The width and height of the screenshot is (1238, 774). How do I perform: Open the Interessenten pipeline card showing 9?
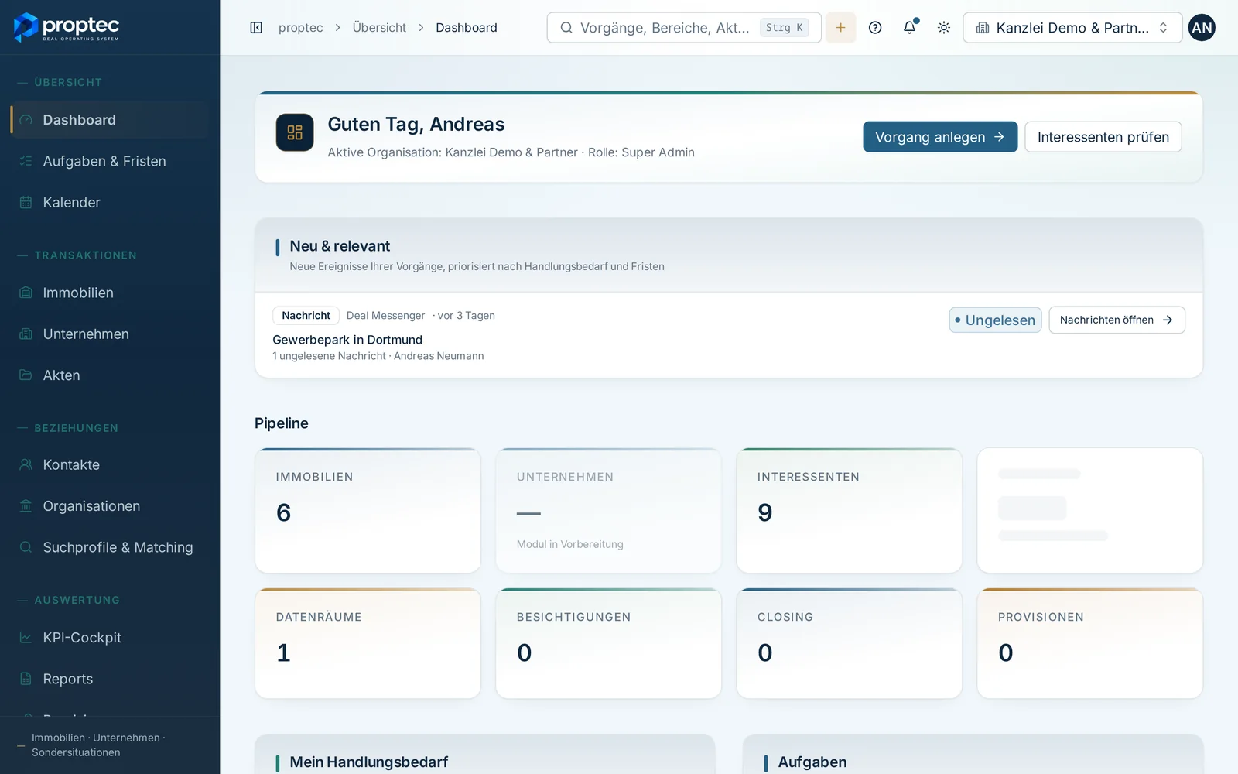point(849,510)
